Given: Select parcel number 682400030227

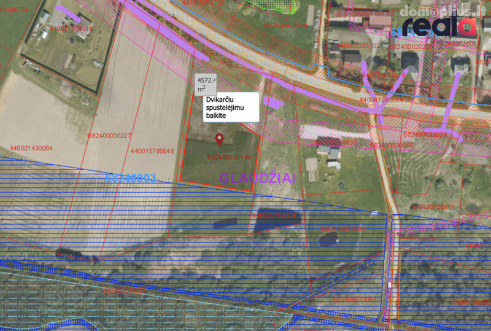Looking at the screenshot, I should coord(110,135).
